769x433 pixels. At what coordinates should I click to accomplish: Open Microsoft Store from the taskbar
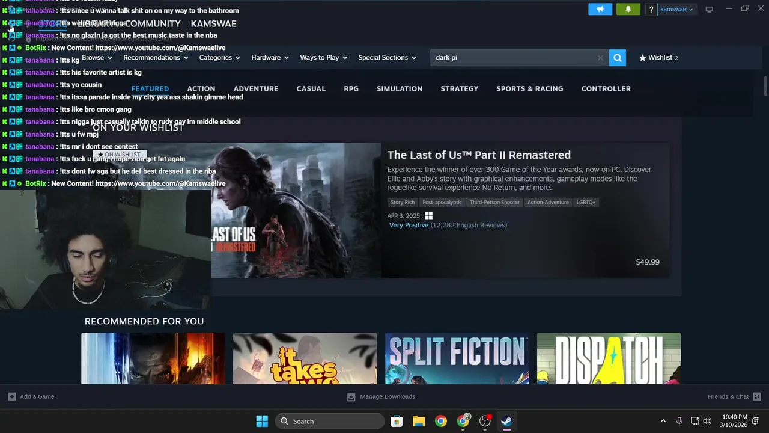click(x=397, y=421)
